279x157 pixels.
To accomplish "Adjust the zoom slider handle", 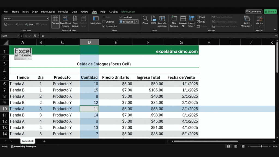I will [261, 146].
